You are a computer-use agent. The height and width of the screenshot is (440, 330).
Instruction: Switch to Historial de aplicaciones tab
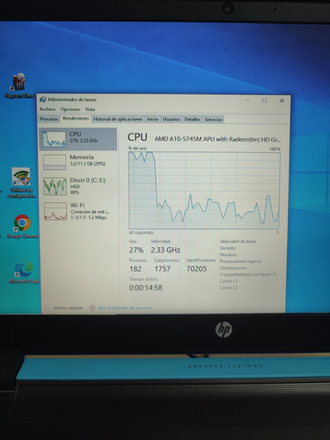[118, 119]
